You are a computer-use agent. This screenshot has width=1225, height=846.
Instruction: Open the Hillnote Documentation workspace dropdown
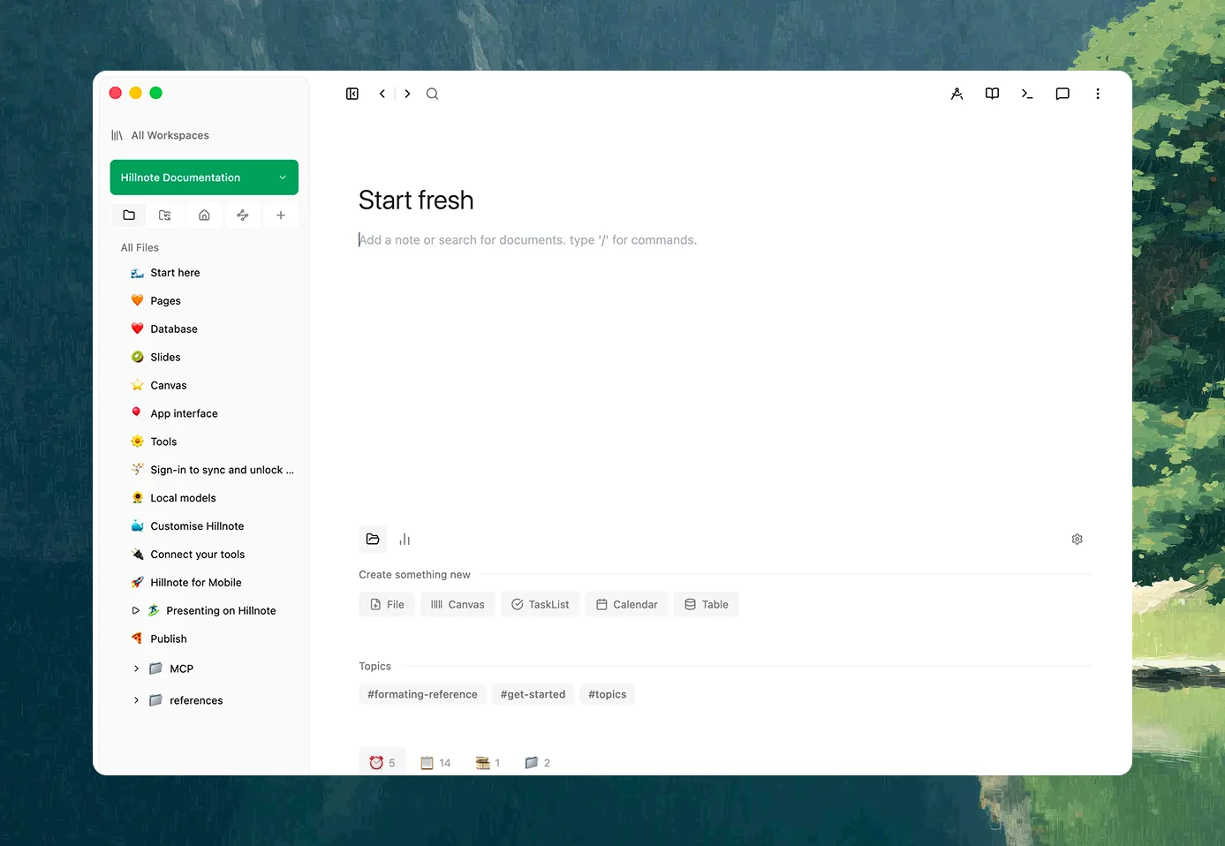[204, 178]
